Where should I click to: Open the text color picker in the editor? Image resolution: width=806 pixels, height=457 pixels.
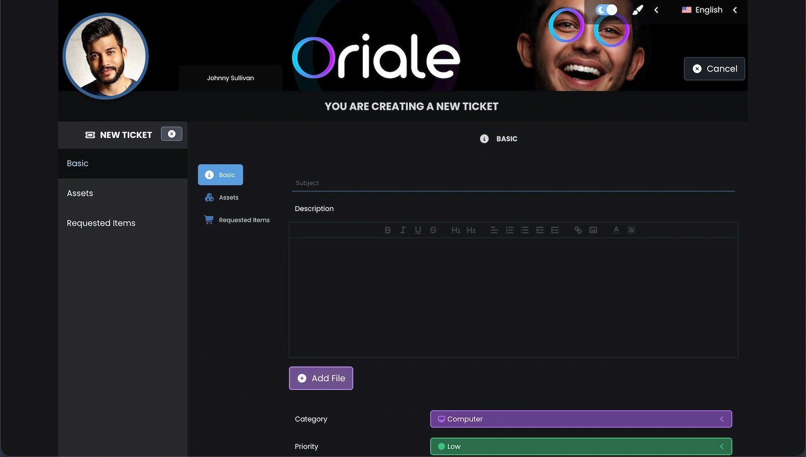(616, 230)
